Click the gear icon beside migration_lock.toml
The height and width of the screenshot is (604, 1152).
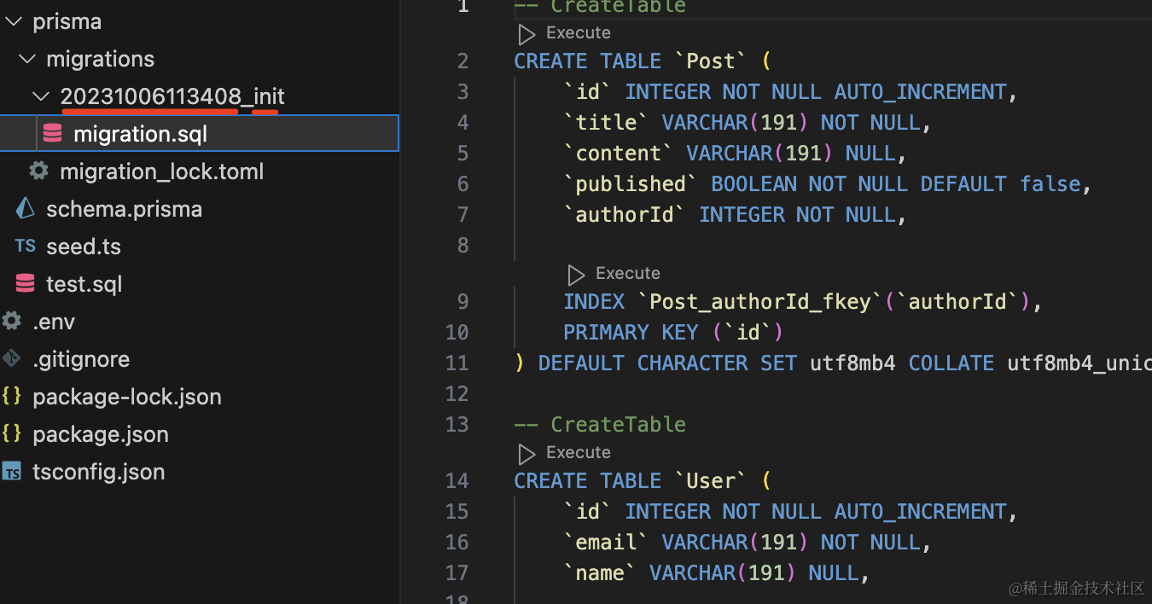click(x=38, y=171)
